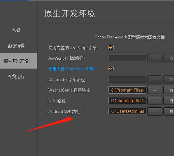The height and width of the screenshot is (156, 174).
Task: Click the Cocos2d-x 引擎路径 input field
Action: 127,80
